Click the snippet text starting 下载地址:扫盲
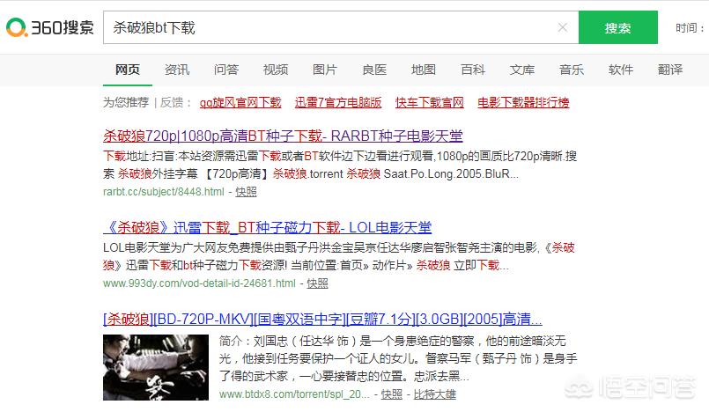The height and width of the screenshot is (412, 709). (x=340, y=165)
